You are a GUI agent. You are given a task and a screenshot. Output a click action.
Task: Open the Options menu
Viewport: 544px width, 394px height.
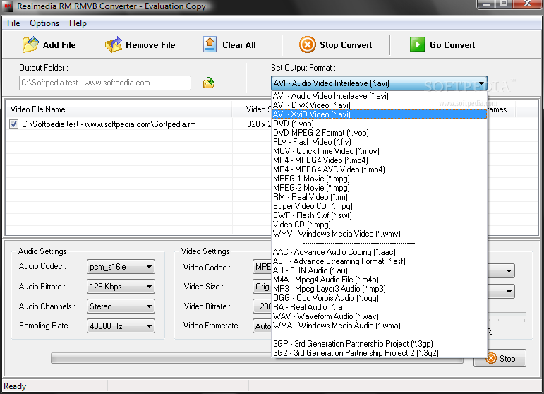click(x=44, y=23)
